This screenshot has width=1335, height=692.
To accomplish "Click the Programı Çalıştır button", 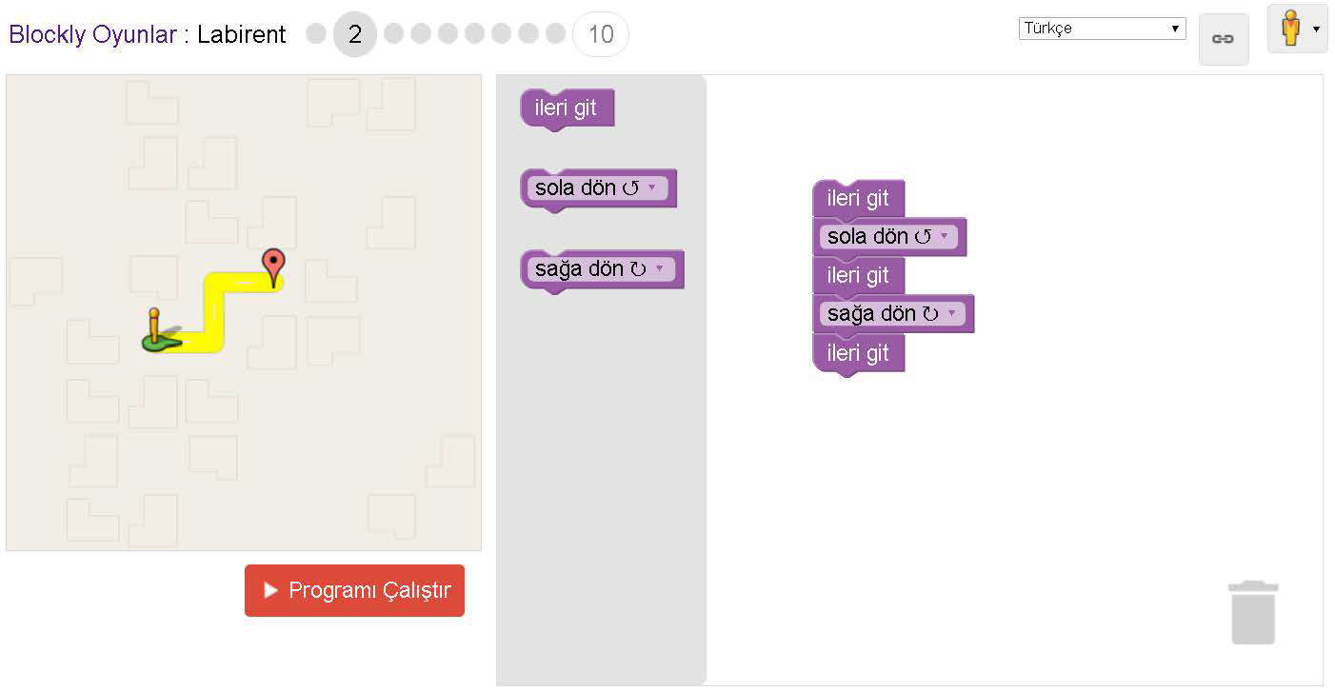I will coord(354,591).
